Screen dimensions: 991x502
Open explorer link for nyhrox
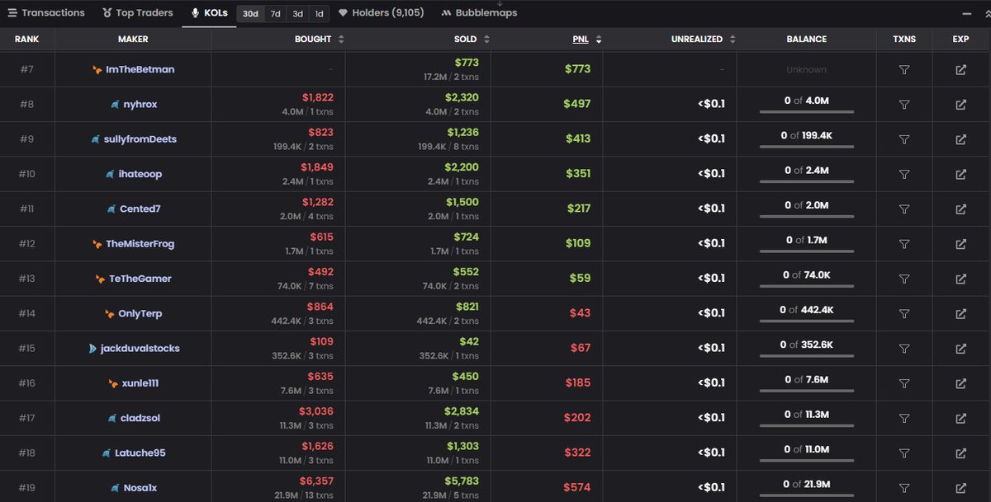[960, 105]
